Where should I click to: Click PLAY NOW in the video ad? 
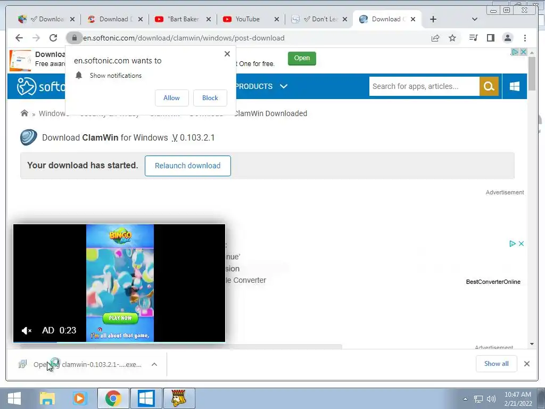(x=120, y=318)
